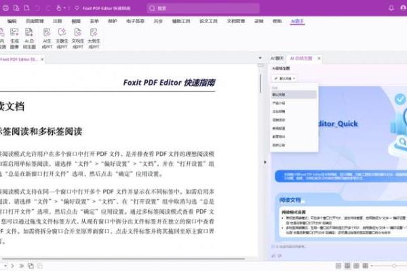This screenshot has width=407, height=271.
Task: Select the second page layout icon
Action: click(x=347, y=266)
